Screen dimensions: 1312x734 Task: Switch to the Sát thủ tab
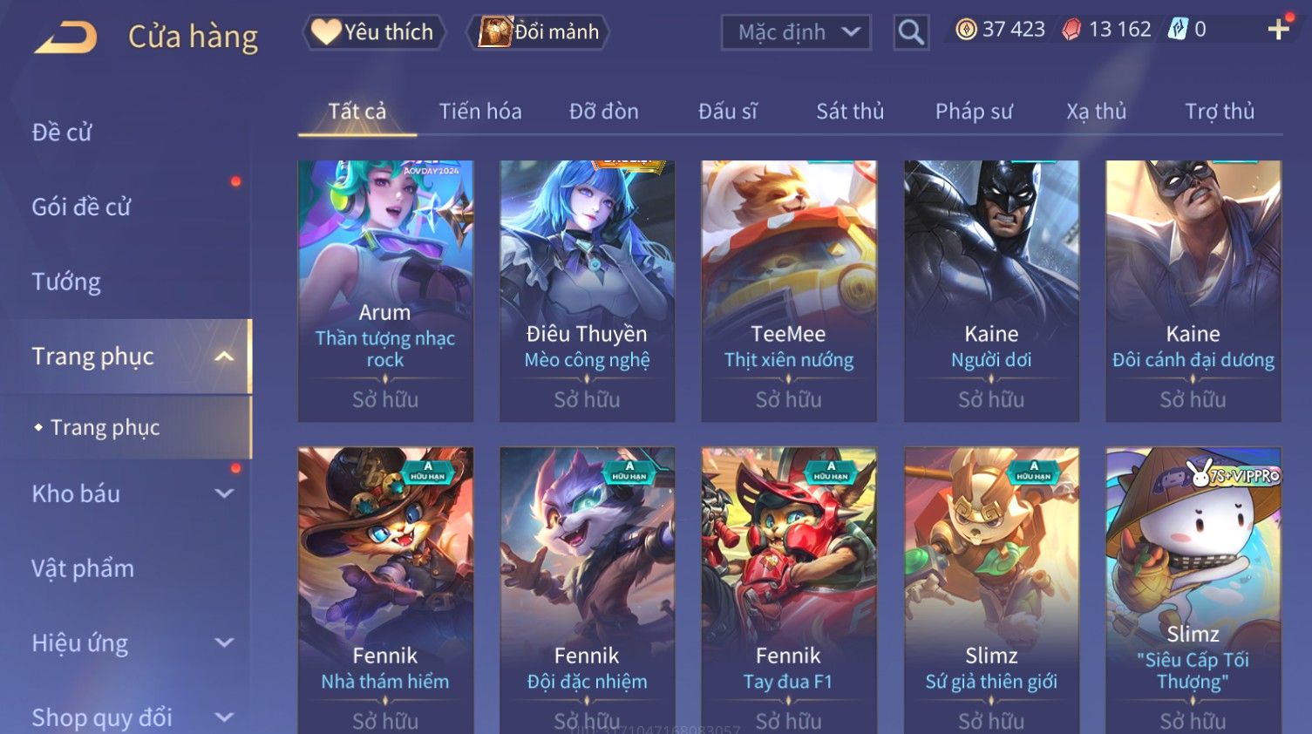[850, 112]
